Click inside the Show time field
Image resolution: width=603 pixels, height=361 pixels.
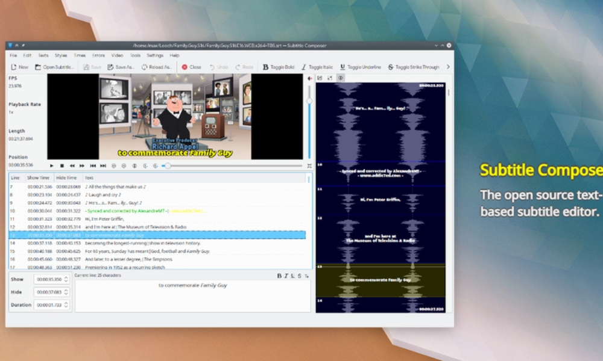48,279
